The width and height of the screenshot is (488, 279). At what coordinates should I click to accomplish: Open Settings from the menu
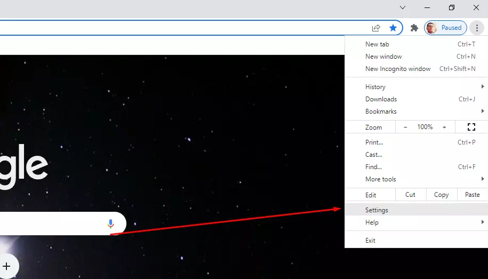[x=416, y=210]
